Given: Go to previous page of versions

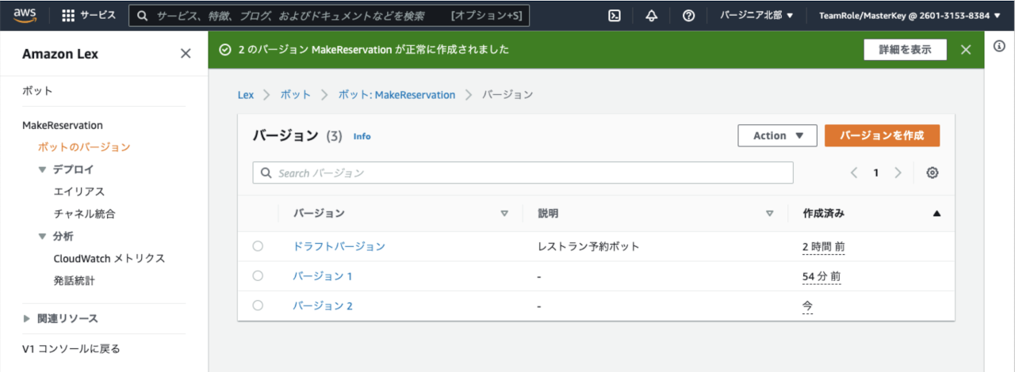Looking at the screenshot, I should click(854, 173).
